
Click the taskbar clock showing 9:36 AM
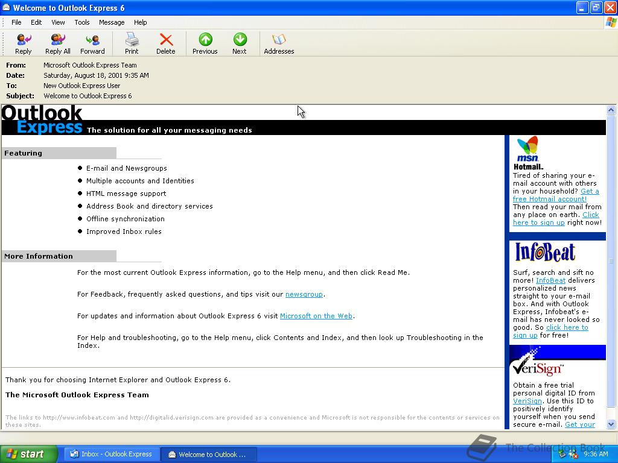596,455
